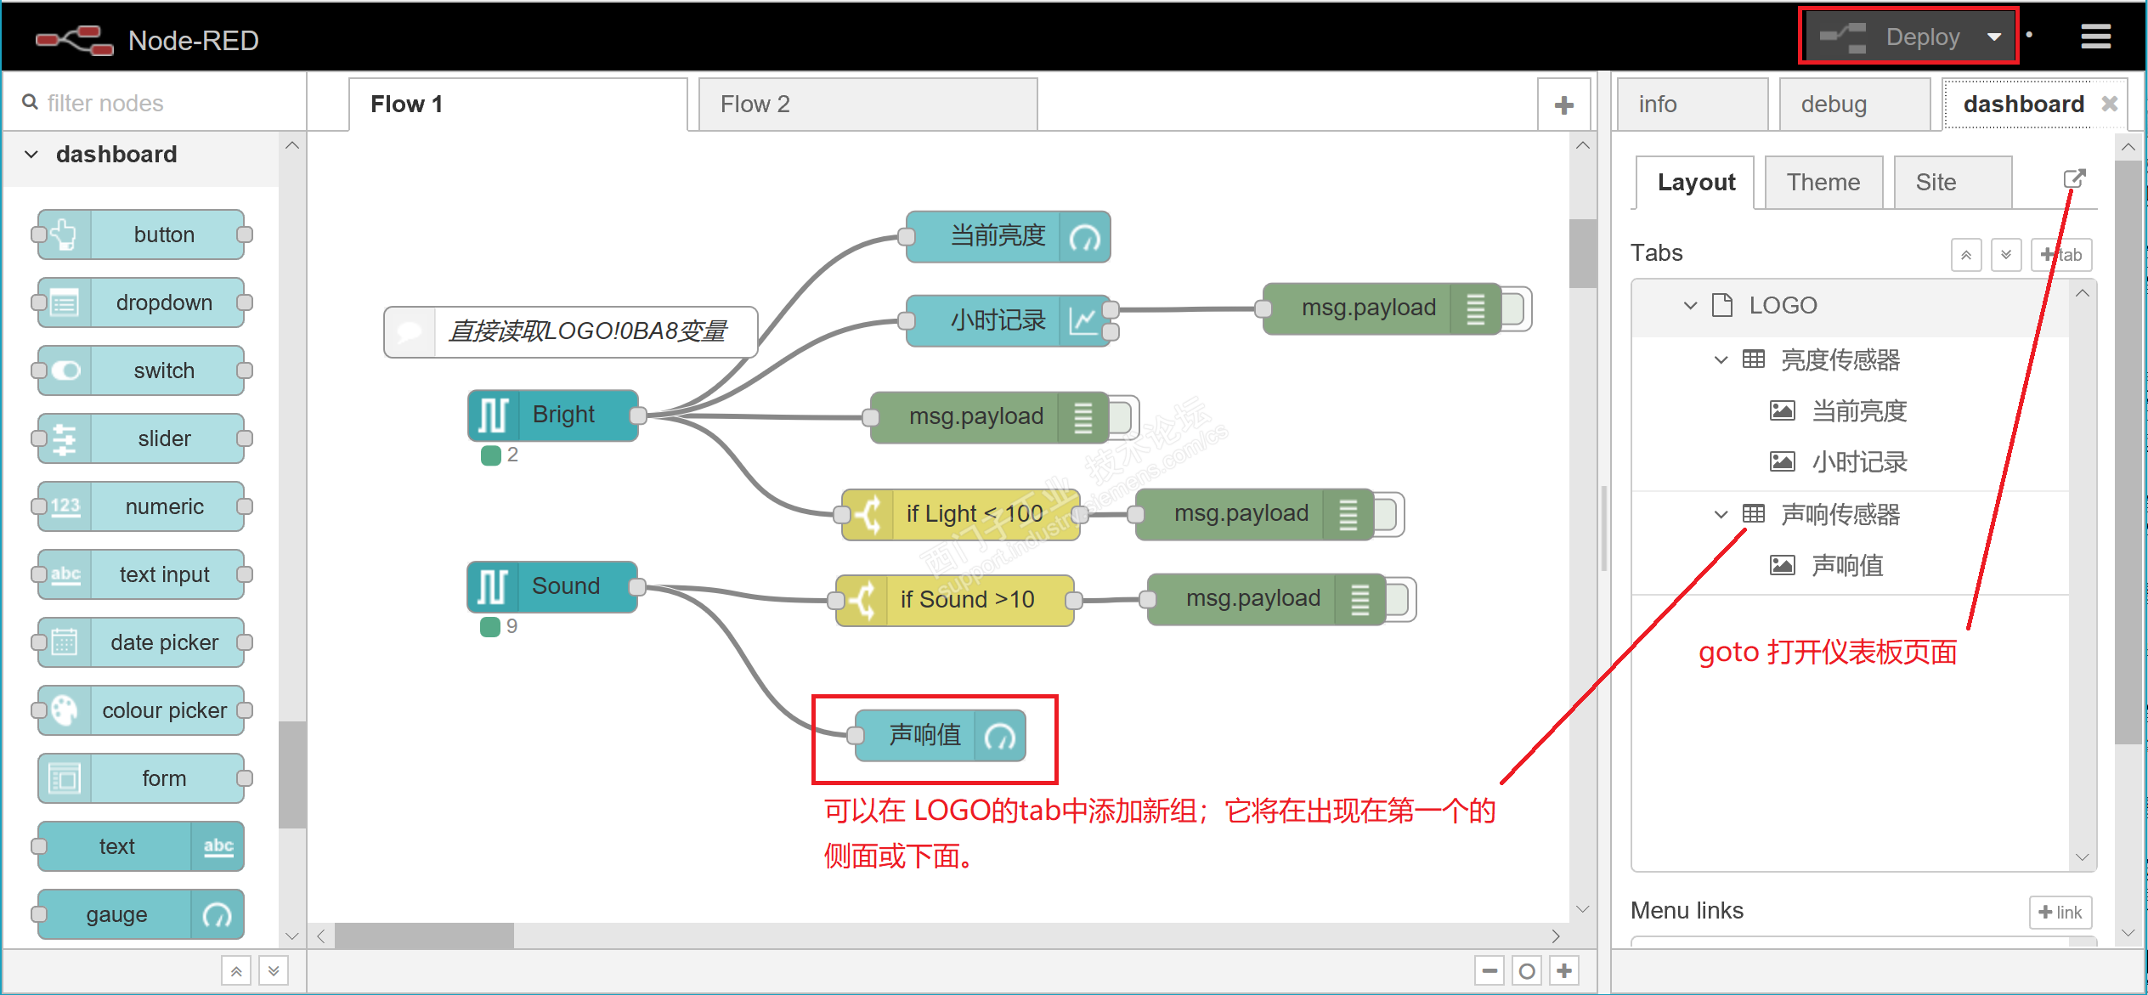Toggle debug button on 小时记录 msg.payload node

coord(1518,308)
